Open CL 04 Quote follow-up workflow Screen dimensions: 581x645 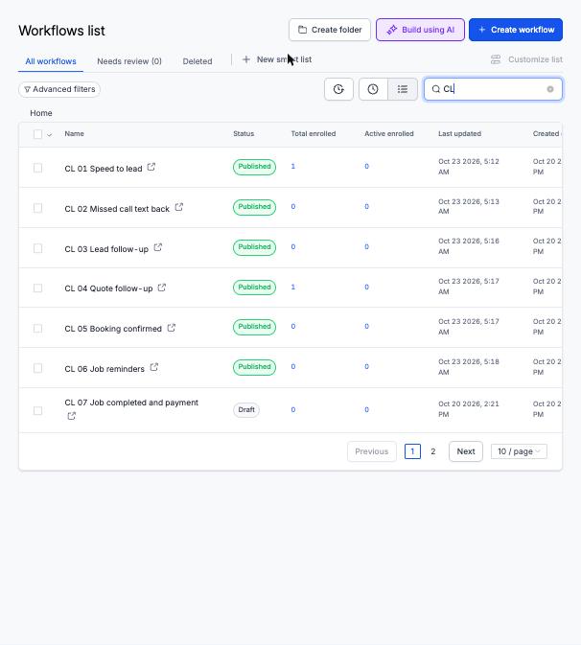click(x=108, y=288)
